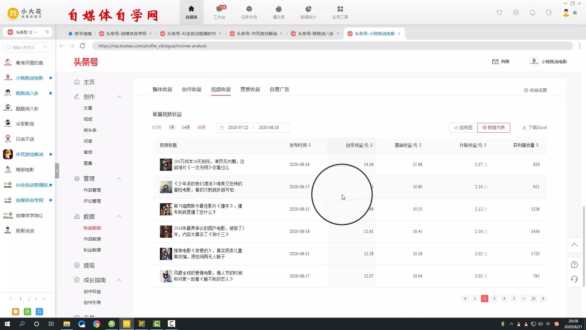Open 收益设置 settings link
Screen dimensions: 586x330
click(x=536, y=90)
